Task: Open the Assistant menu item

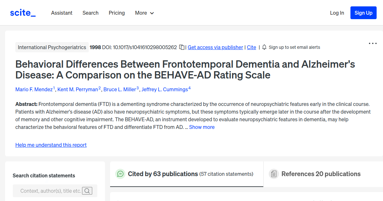Action: point(62,13)
